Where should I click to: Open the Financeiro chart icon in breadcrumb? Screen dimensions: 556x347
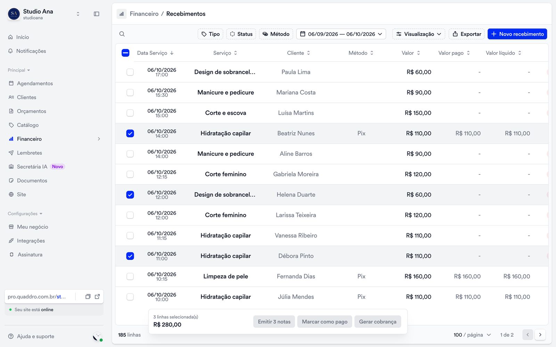(122, 14)
